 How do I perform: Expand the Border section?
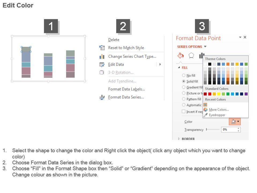pyautogui.click(x=179, y=139)
